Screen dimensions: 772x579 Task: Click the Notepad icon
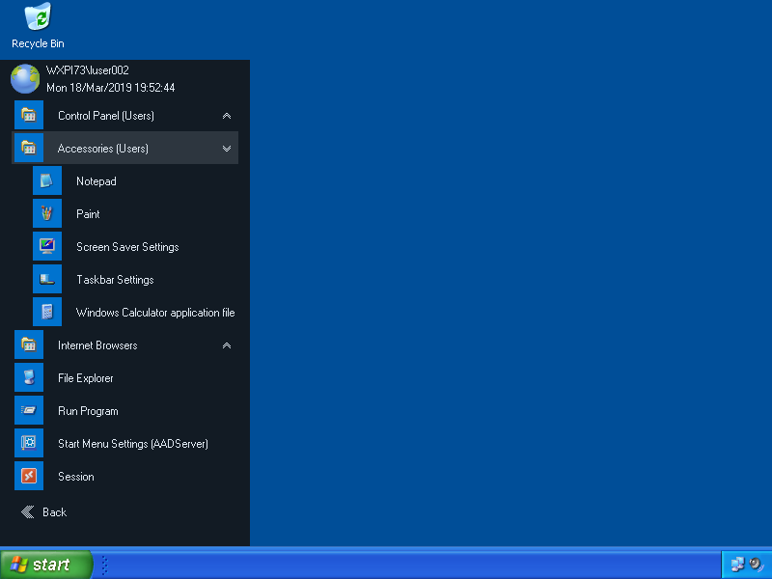point(46,181)
